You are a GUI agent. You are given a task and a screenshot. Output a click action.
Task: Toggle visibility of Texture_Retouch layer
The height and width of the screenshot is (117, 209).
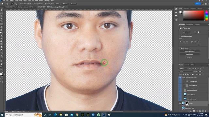click(x=180, y=86)
